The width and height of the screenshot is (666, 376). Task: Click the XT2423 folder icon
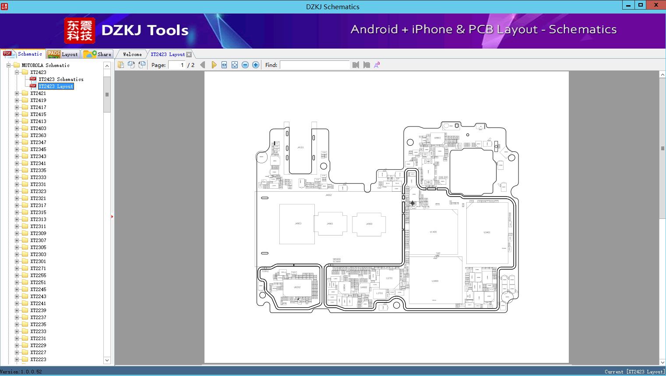(25, 72)
